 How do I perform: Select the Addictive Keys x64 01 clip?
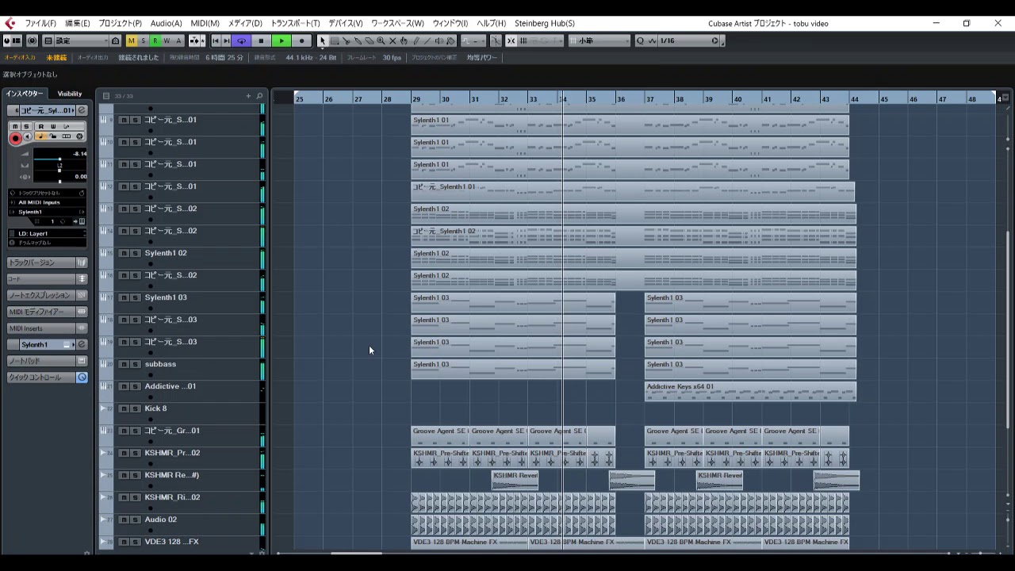tap(750, 391)
